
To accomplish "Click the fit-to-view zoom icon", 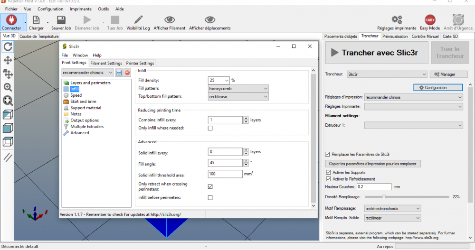I will 8,101.
